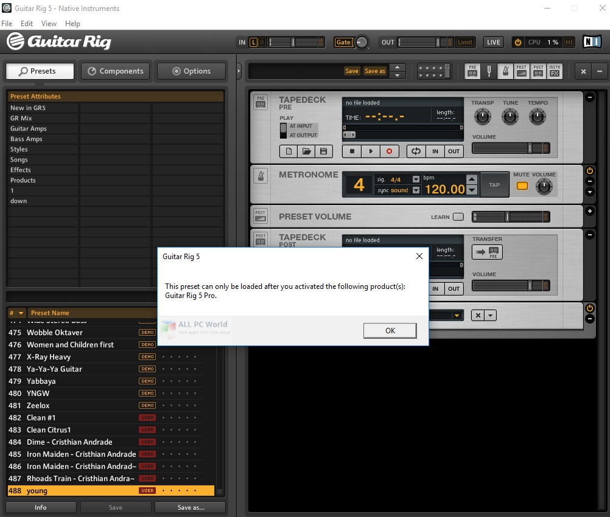
Task: Adjust the Preset Volume slider
Action: (x=511, y=217)
